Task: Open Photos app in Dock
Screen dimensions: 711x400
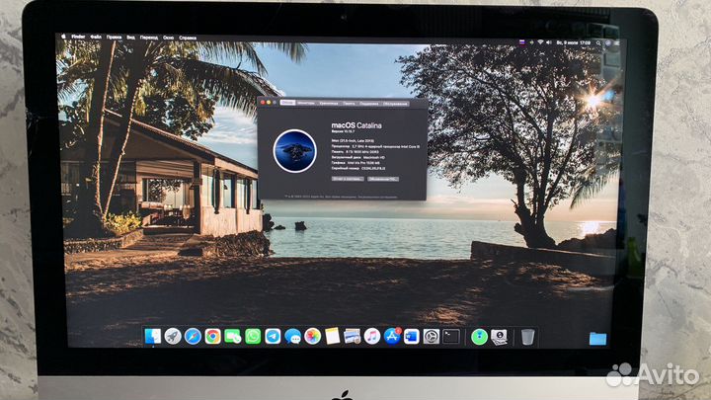Action: click(x=312, y=337)
